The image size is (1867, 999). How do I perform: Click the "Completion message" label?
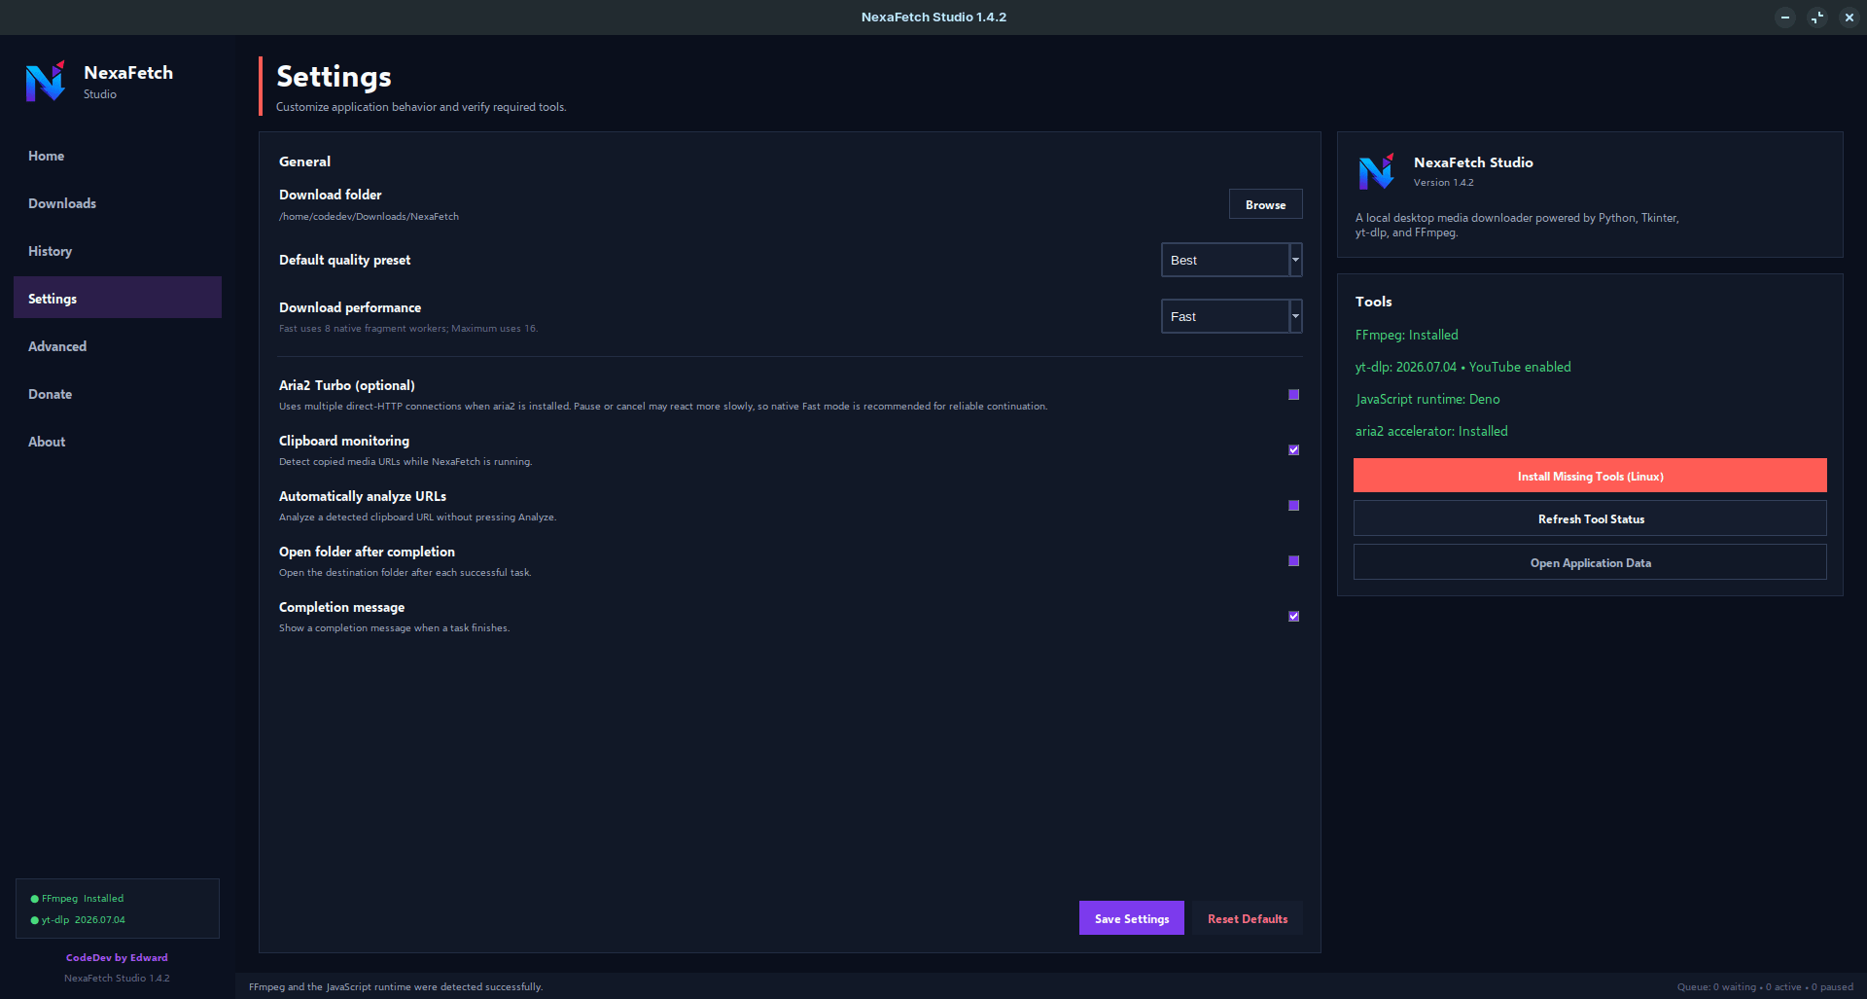[341, 607]
